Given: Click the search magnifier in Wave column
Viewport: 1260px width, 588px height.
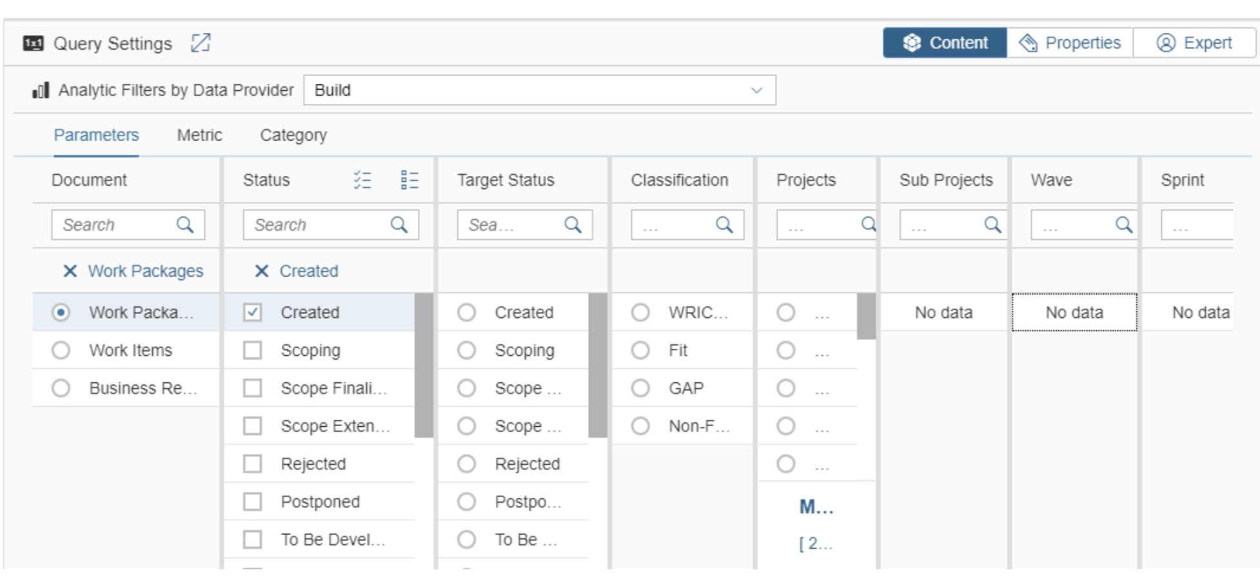Looking at the screenshot, I should tap(1124, 224).
